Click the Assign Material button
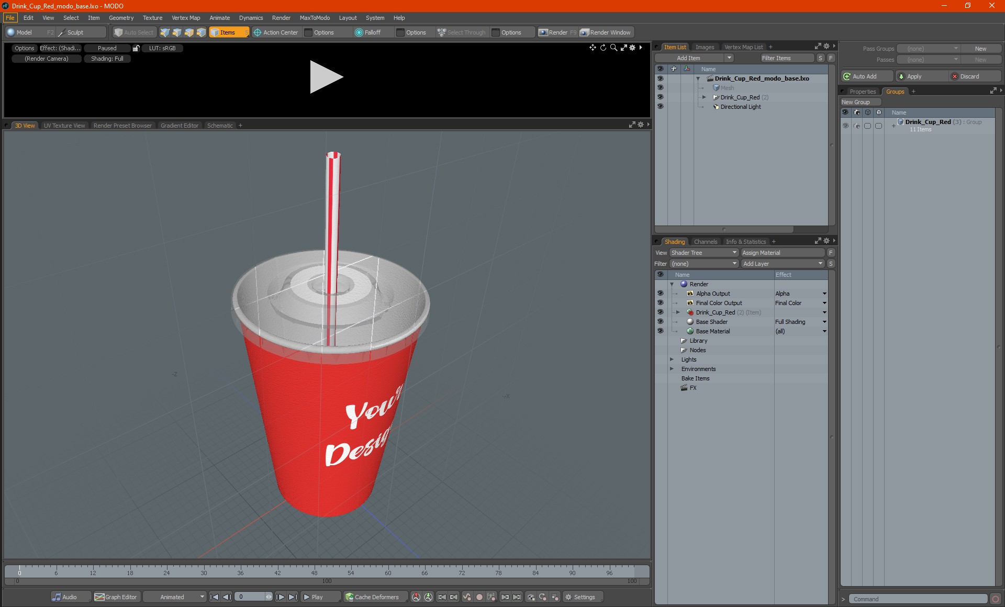Screen dimensions: 1005x607 (x=783, y=253)
